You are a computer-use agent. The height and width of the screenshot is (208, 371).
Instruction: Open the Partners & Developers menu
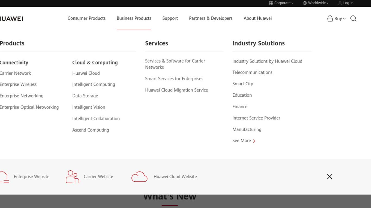tap(211, 18)
